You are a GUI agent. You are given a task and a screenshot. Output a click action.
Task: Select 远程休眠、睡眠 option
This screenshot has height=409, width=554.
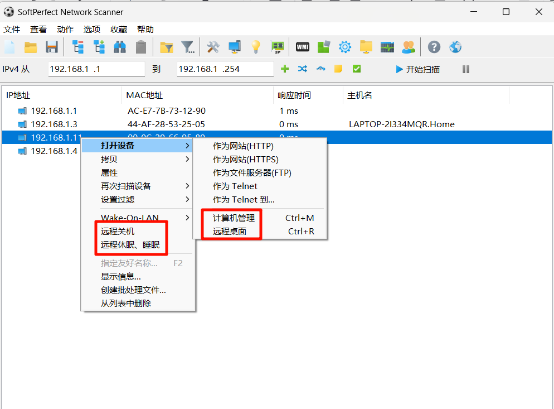(138, 245)
